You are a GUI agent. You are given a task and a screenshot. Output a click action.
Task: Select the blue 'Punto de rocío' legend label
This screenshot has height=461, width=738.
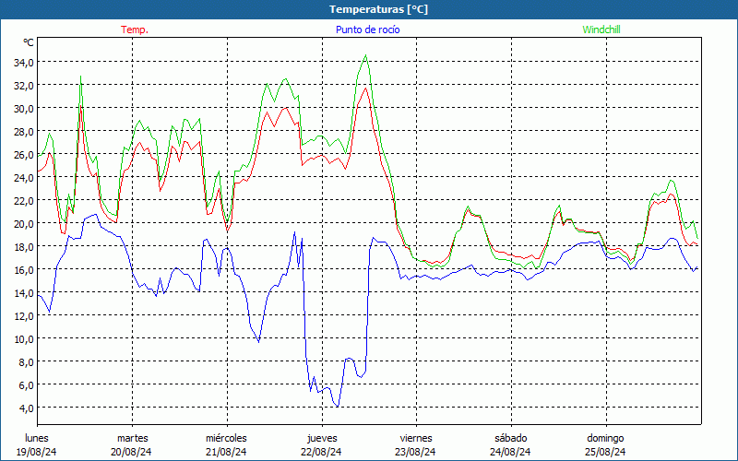click(x=367, y=30)
